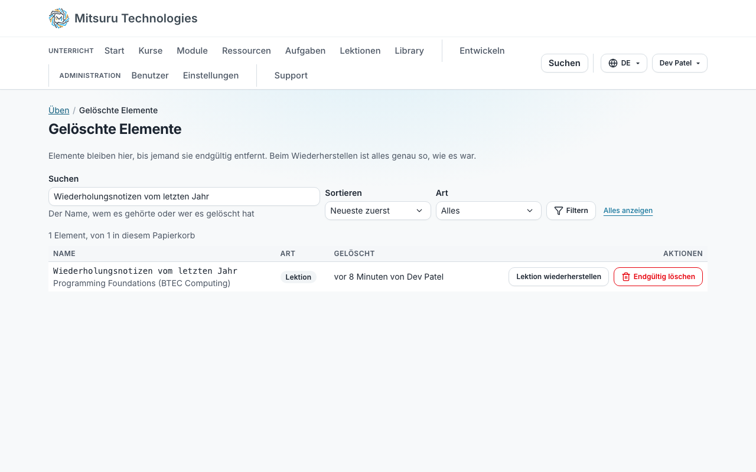
Task: Click the Name column header
Action: coord(64,254)
